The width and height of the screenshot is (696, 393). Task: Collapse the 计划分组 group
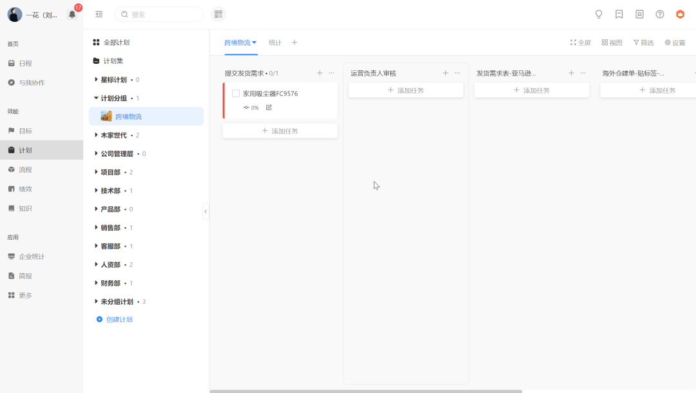click(96, 98)
